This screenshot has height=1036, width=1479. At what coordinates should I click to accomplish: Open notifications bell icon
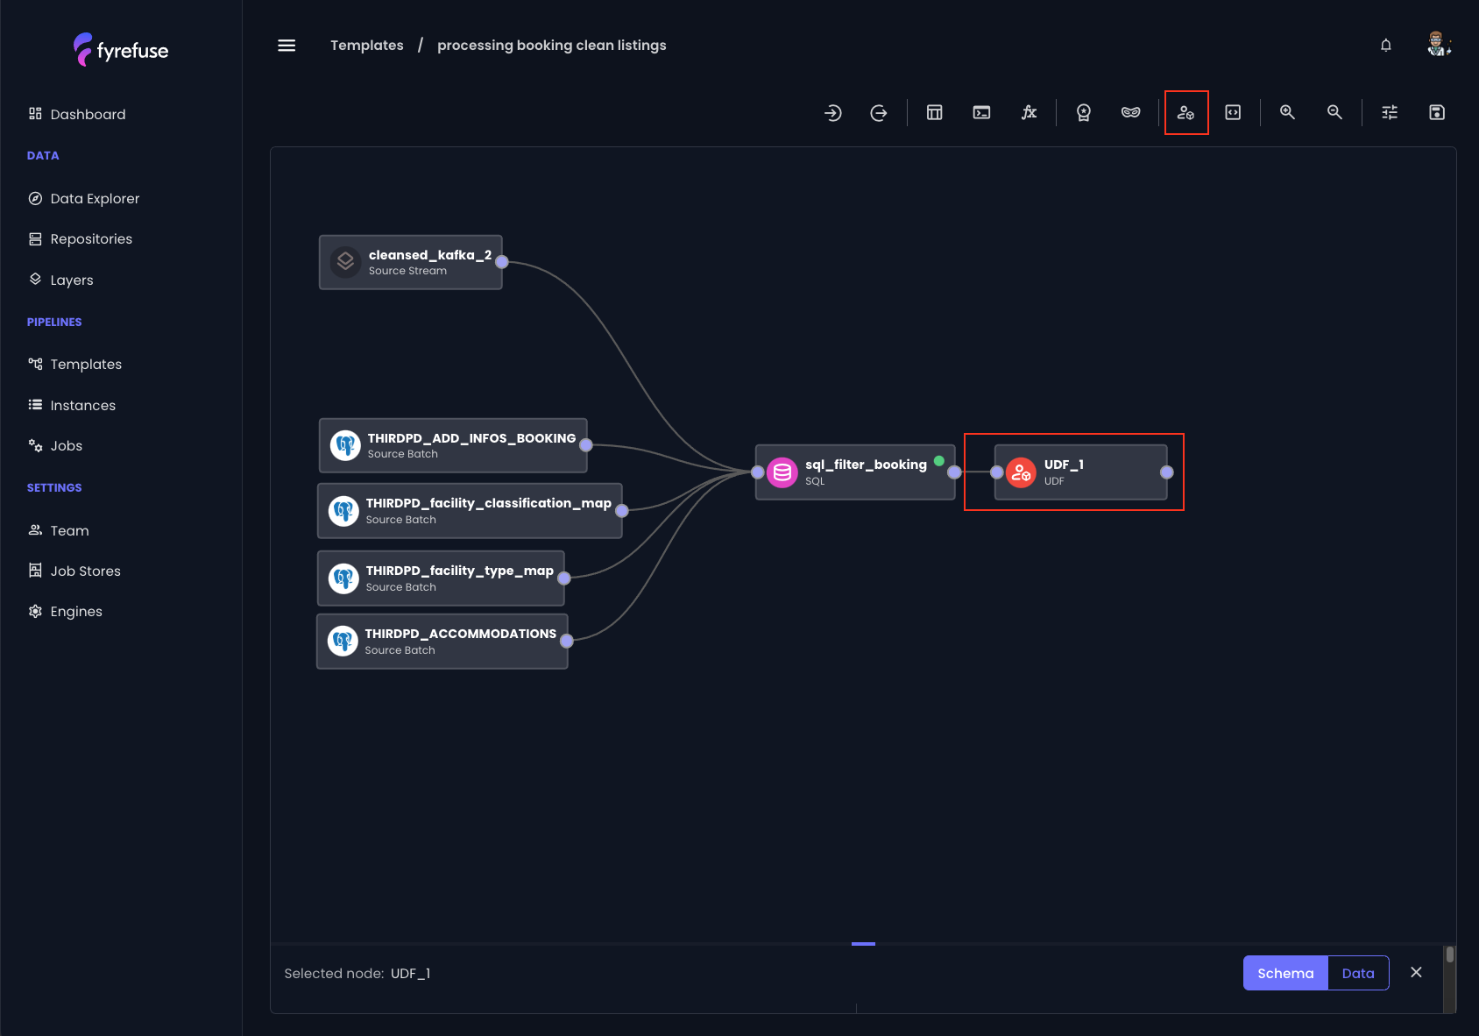(1385, 46)
